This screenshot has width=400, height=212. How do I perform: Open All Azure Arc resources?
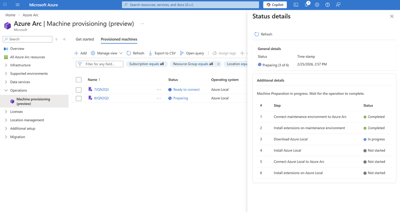click(x=28, y=57)
